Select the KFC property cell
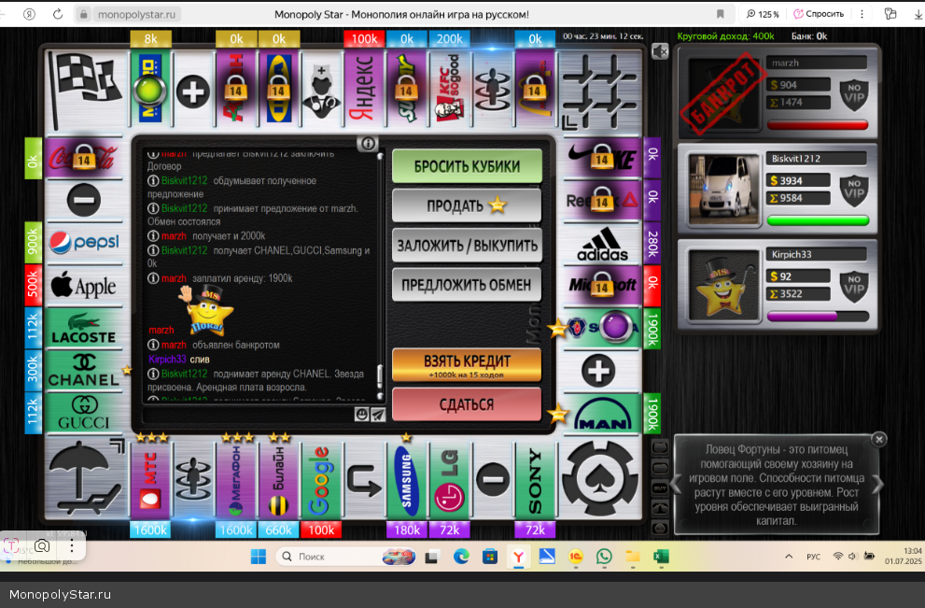 (450, 89)
